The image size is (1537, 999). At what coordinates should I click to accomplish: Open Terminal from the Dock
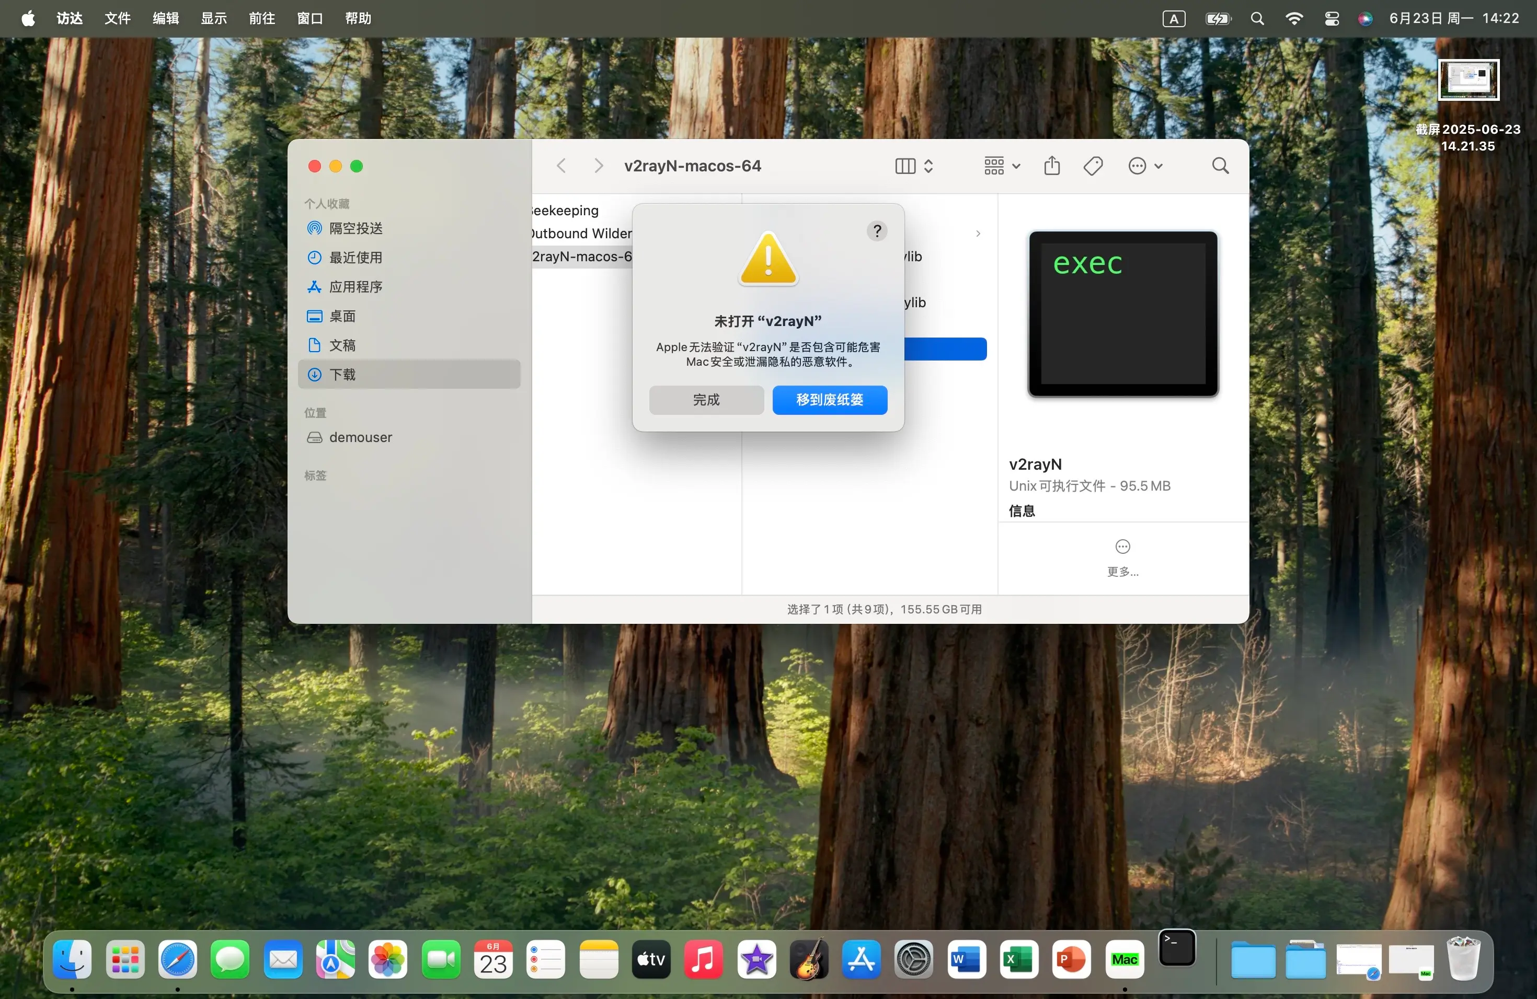point(1177,947)
